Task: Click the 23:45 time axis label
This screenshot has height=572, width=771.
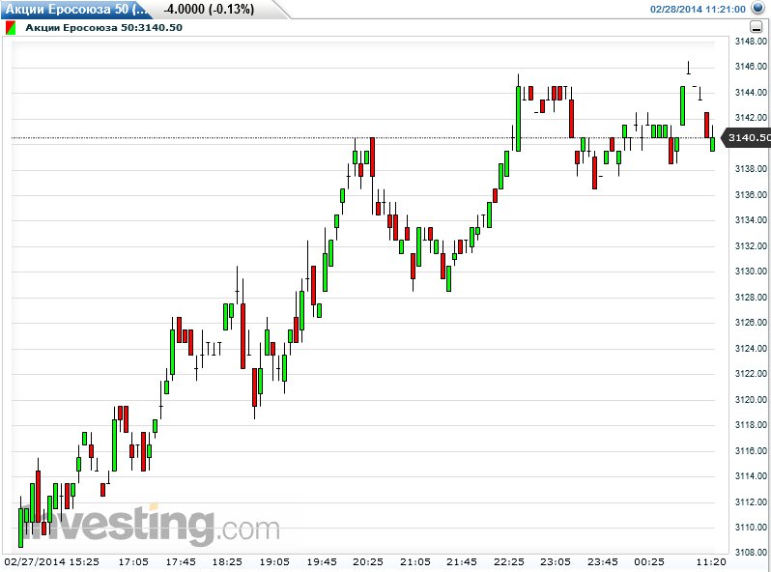Action: [x=603, y=562]
